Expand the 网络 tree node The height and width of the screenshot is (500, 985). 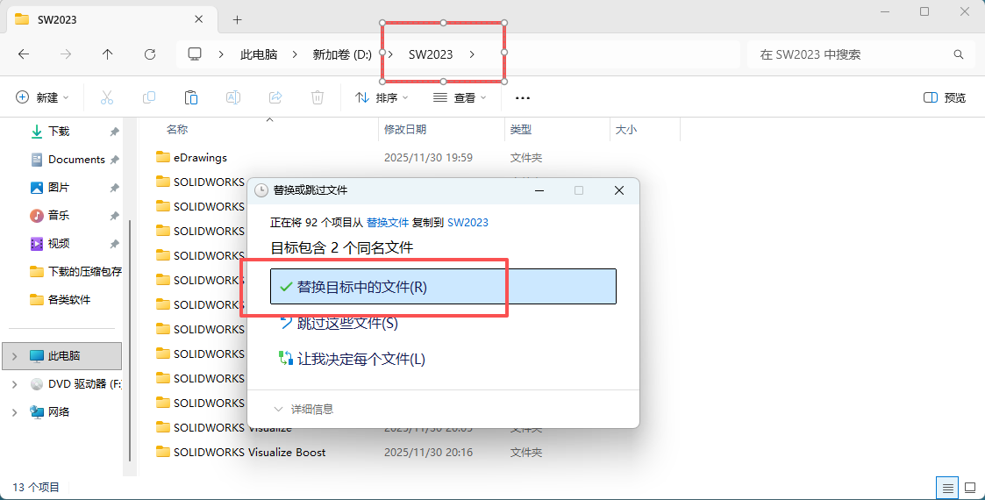[14, 412]
